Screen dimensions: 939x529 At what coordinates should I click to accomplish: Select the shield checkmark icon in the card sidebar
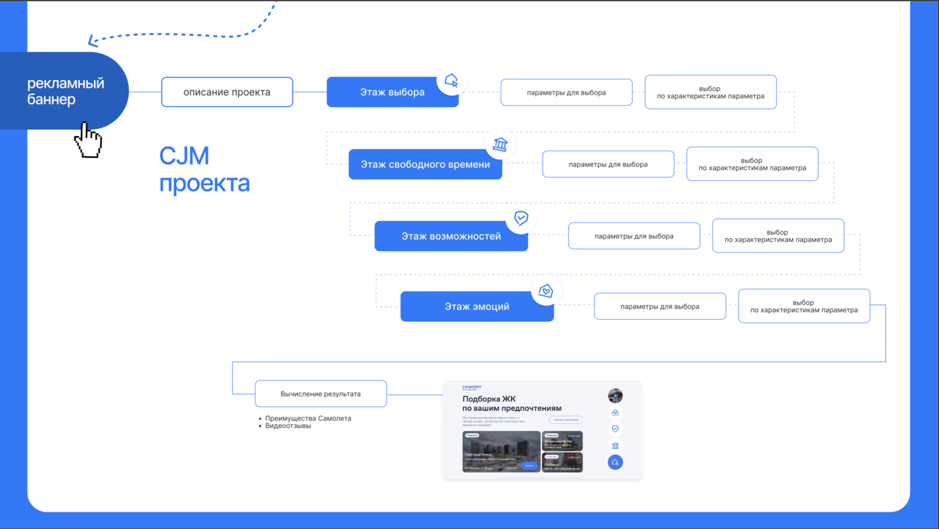(615, 428)
